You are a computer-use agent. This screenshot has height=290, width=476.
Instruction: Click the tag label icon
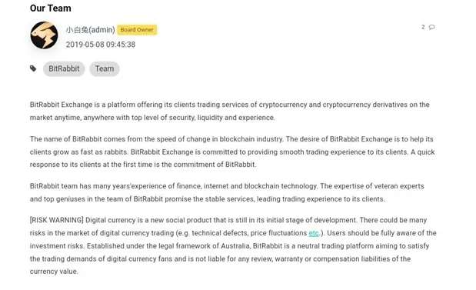(33, 68)
